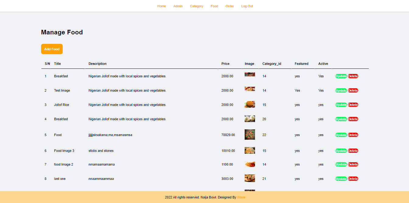
Task: Open the Wave designer link in footer
Action: click(241, 197)
